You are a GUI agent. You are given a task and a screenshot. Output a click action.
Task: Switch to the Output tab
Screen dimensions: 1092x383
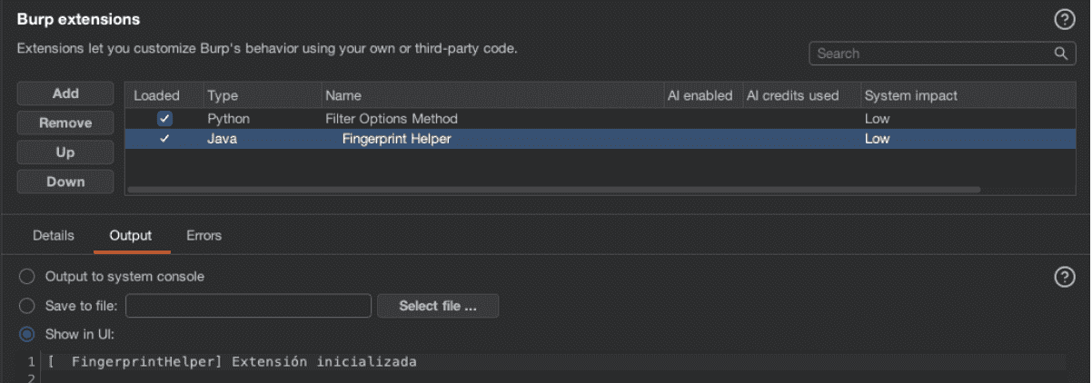131,235
